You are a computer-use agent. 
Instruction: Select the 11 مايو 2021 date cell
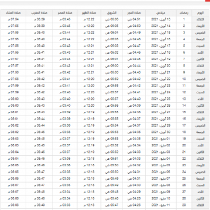(x=161, y=205)
